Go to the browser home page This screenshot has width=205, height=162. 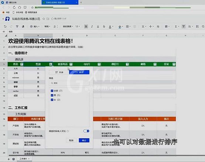click(20, 7)
